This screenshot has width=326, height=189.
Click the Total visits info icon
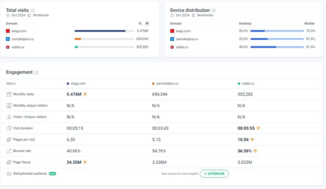(x=33, y=10)
